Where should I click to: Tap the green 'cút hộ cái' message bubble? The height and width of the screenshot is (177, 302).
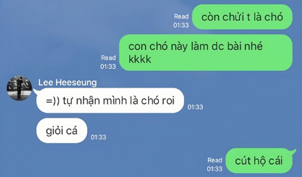tap(259, 161)
